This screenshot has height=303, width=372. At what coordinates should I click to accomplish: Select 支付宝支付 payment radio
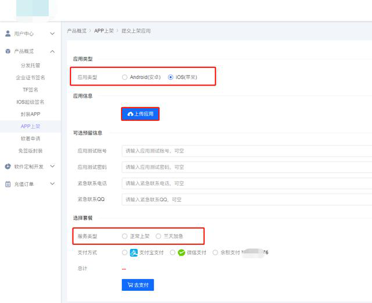[124, 252]
